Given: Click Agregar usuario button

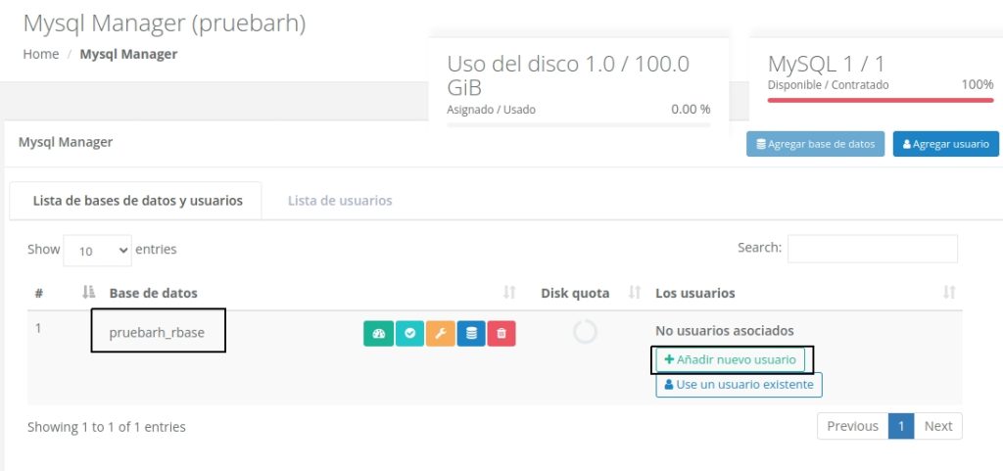Looking at the screenshot, I should pyautogui.click(x=945, y=144).
